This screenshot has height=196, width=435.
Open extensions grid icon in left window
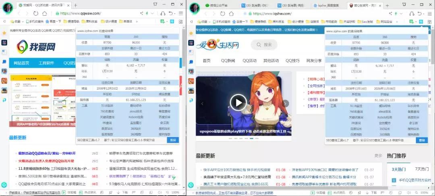(181, 21)
